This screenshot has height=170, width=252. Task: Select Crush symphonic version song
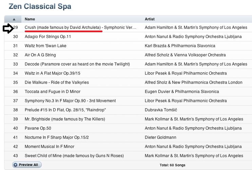coord(80,27)
